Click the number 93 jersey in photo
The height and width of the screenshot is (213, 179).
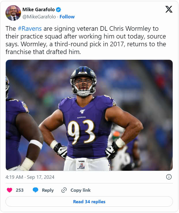point(81,132)
